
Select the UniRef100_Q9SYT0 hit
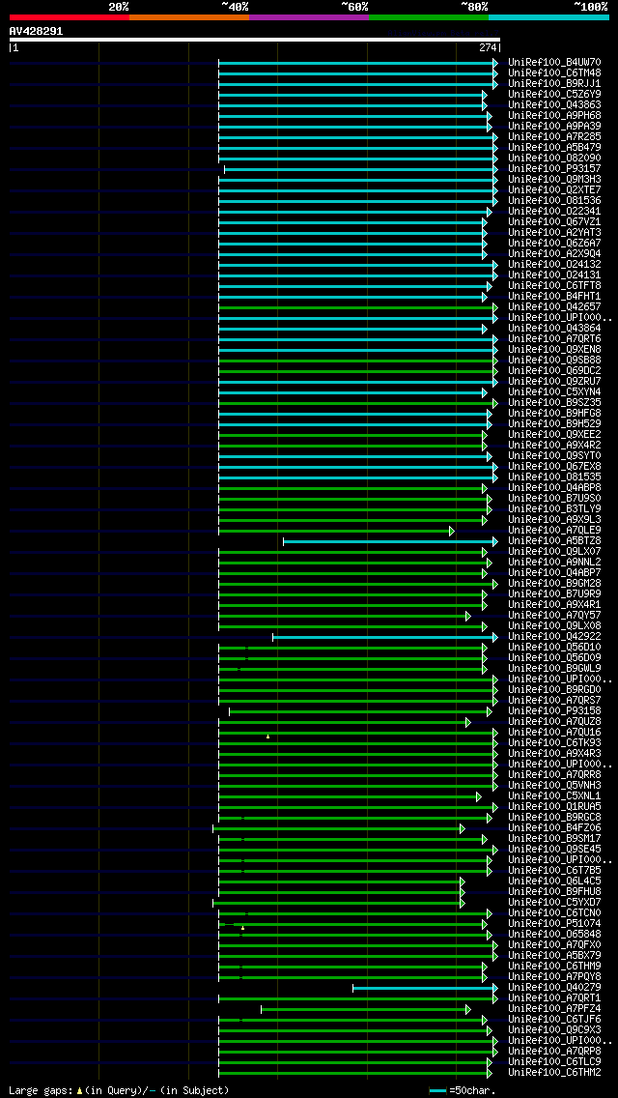tap(554, 456)
